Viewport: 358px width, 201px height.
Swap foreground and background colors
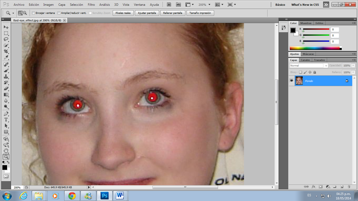tap(8, 163)
